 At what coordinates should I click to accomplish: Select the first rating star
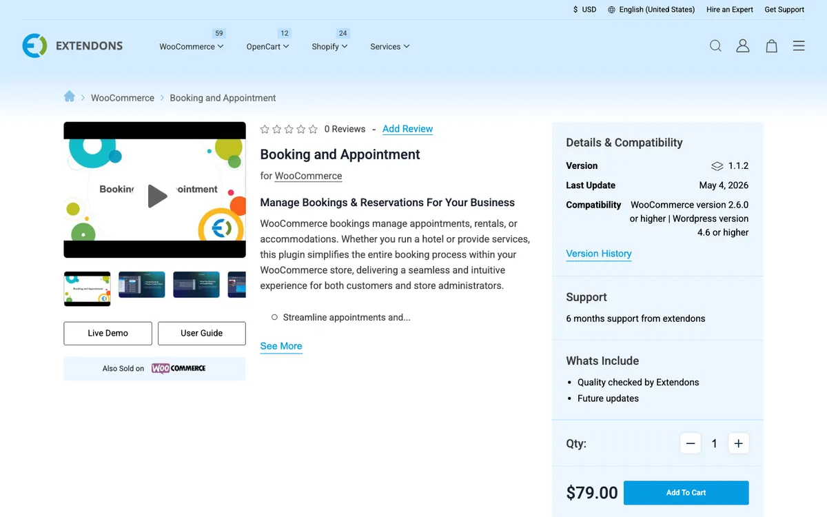265,129
